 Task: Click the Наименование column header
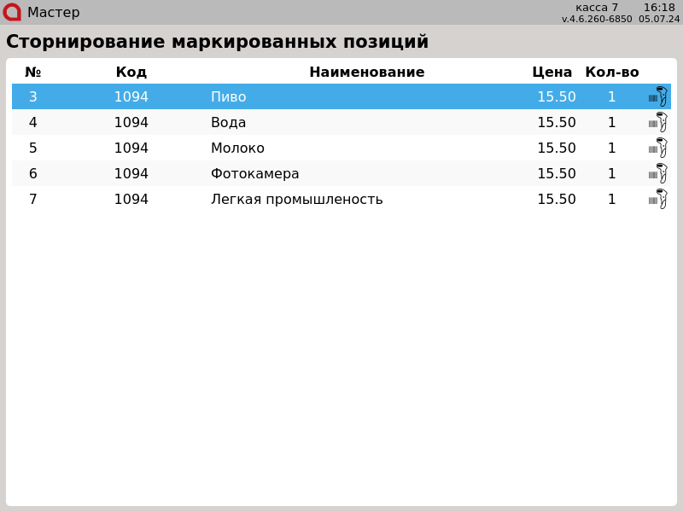pos(366,73)
